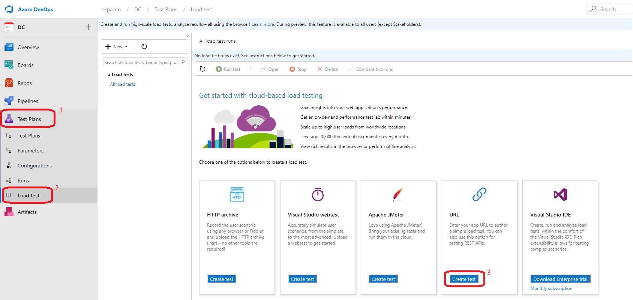
Task: Click the Azure DevOps logo icon
Action: pyautogui.click(x=9, y=9)
